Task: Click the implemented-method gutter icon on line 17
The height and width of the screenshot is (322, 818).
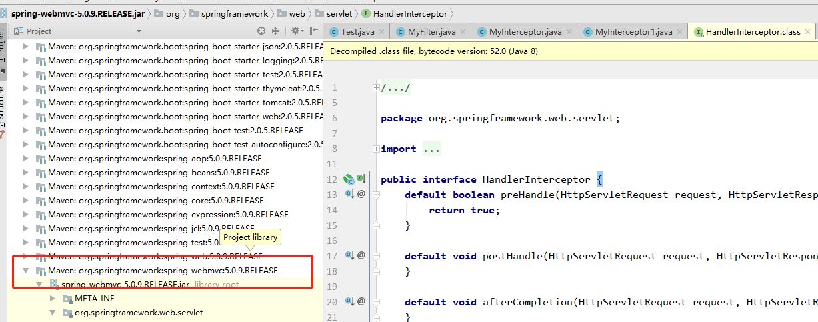Action: [349, 256]
